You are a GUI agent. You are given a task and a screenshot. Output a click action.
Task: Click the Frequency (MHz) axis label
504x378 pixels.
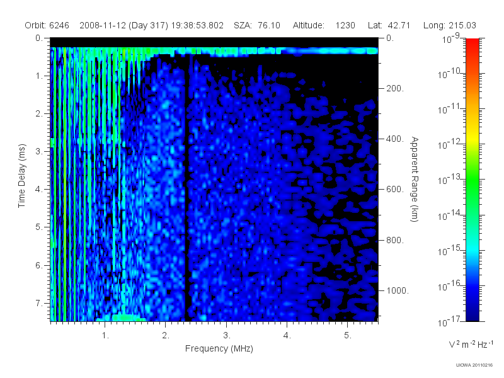[x=219, y=348]
